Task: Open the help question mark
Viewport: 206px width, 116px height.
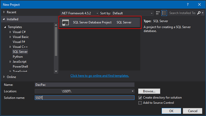Action: (188, 4)
